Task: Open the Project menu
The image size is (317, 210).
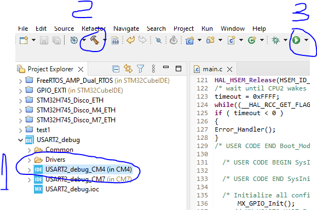Action: click(x=183, y=29)
